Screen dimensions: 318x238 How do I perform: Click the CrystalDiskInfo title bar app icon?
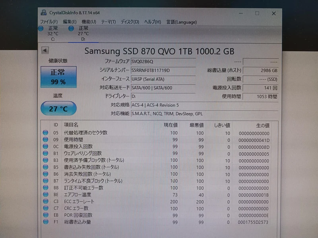pos(43,13)
